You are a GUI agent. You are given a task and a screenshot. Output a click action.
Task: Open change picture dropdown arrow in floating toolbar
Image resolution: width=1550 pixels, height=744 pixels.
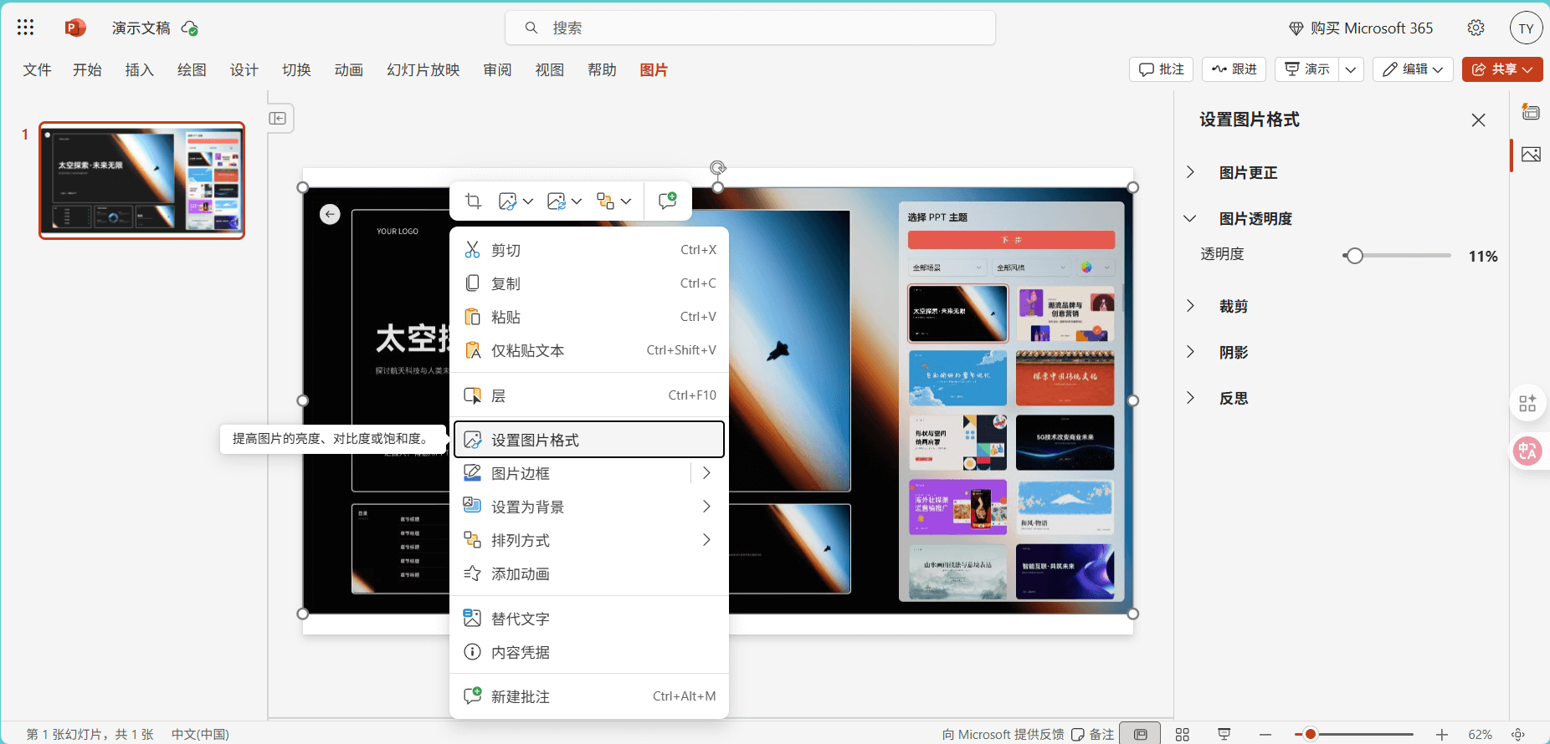577,201
